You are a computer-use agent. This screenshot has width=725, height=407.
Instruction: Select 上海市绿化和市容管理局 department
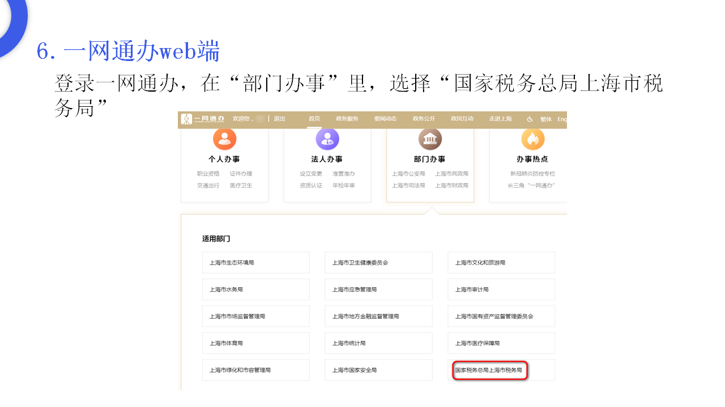point(256,370)
